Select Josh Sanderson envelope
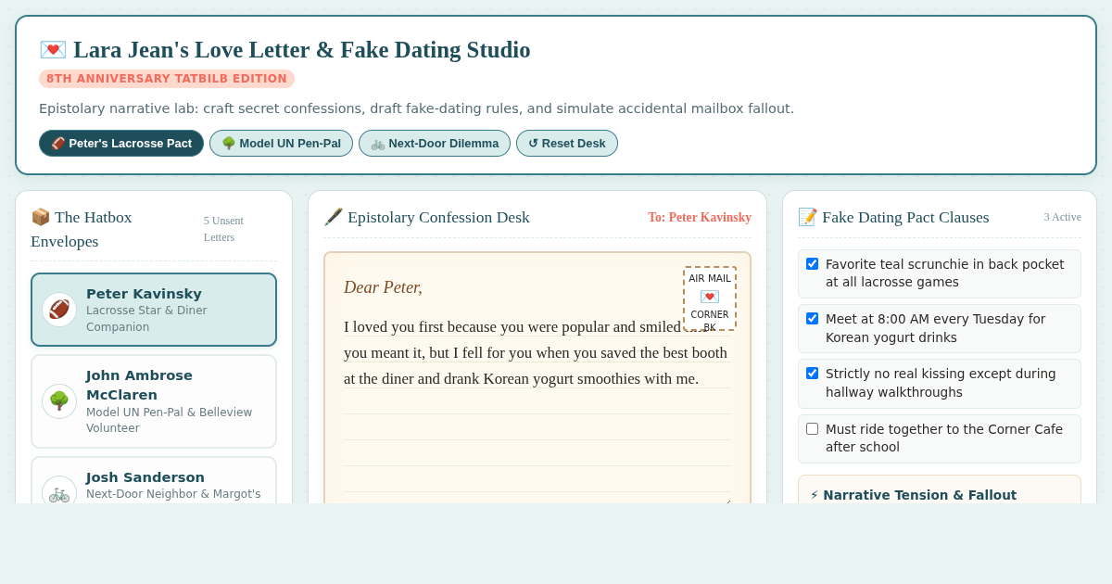The image size is (1112, 584). (154, 482)
